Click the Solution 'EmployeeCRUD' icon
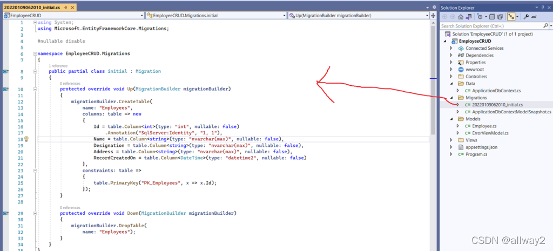553x251 pixels. [448, 34]
